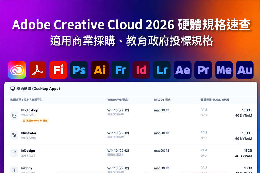This screenshot has height=173, width=260.
Task: Click the Fresco Fr icon
Action: coord(120,70)
